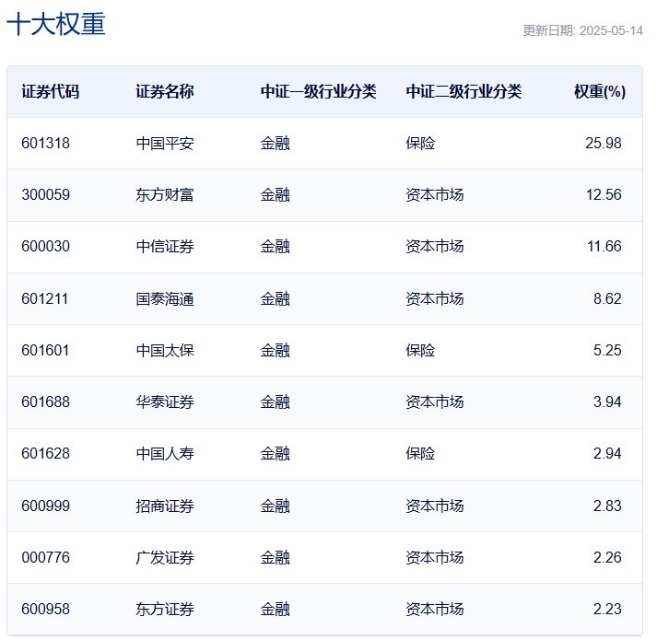Select stock code 600999
The image size is (657, 640).
click(x=46, y=506)
